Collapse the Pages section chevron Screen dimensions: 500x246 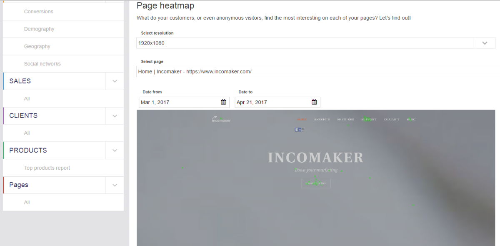pos(115,185)
